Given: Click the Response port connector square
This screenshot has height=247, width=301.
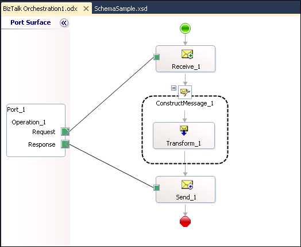Looking at the screenshot, I should (x=65, y=144).
